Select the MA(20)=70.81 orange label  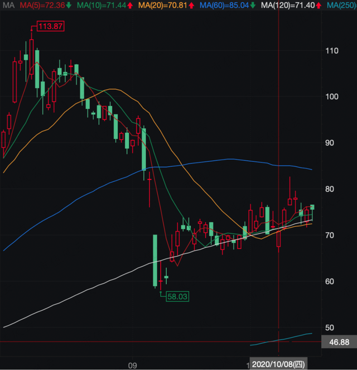coord(163,5)
